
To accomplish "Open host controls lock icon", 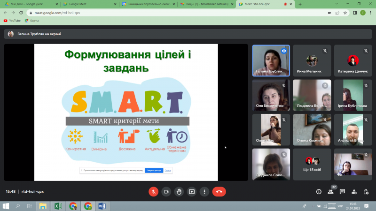I will tap(366, 192).
